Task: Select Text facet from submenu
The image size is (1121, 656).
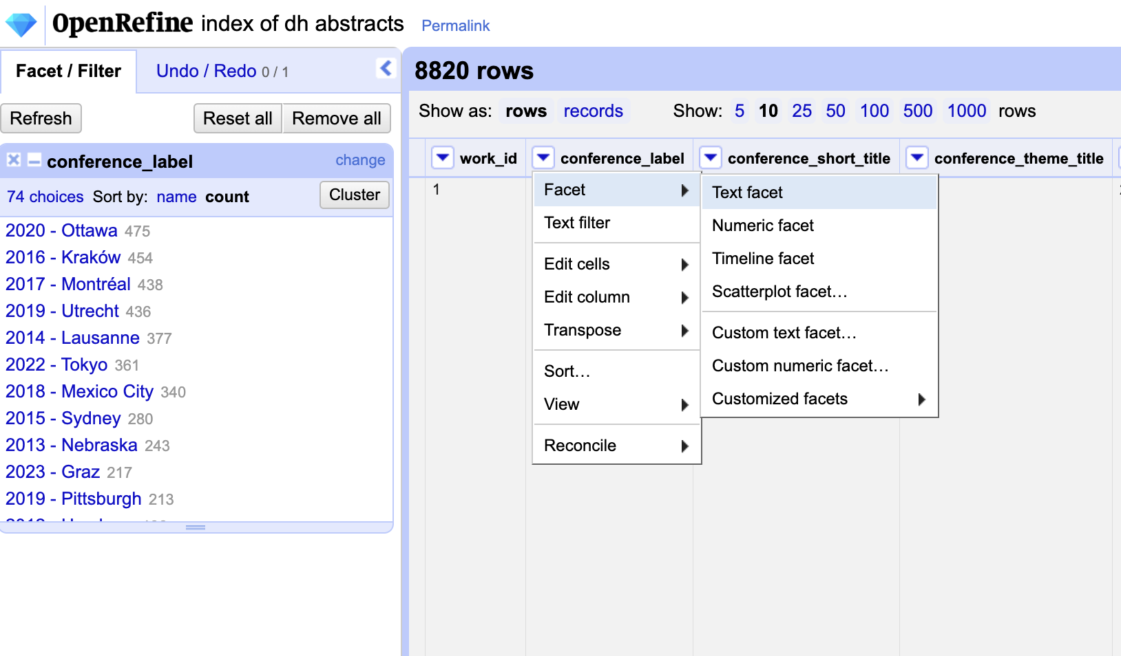Action: [747, 193]
